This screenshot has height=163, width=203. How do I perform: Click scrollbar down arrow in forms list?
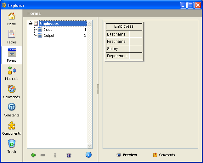click(89, 146)
